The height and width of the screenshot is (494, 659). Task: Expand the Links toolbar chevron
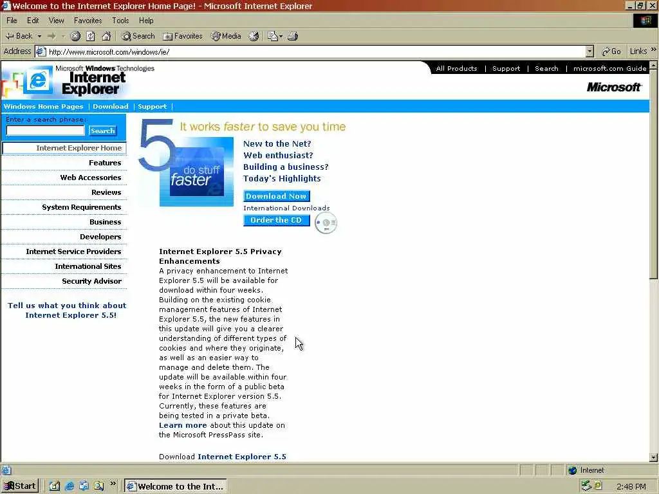pyautogui.click(x=654, y=50)
